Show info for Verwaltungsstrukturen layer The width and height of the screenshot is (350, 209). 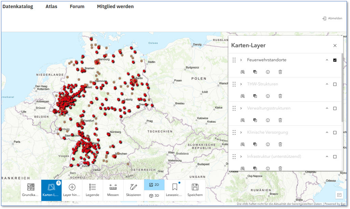click(268, 120)
